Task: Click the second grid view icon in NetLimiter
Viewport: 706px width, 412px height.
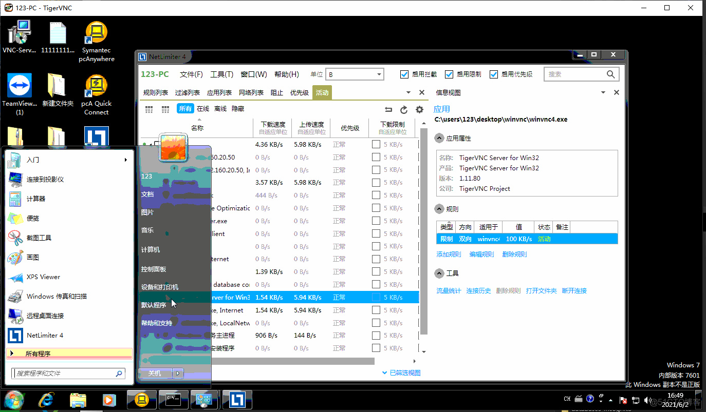Action: click(165, 109)
